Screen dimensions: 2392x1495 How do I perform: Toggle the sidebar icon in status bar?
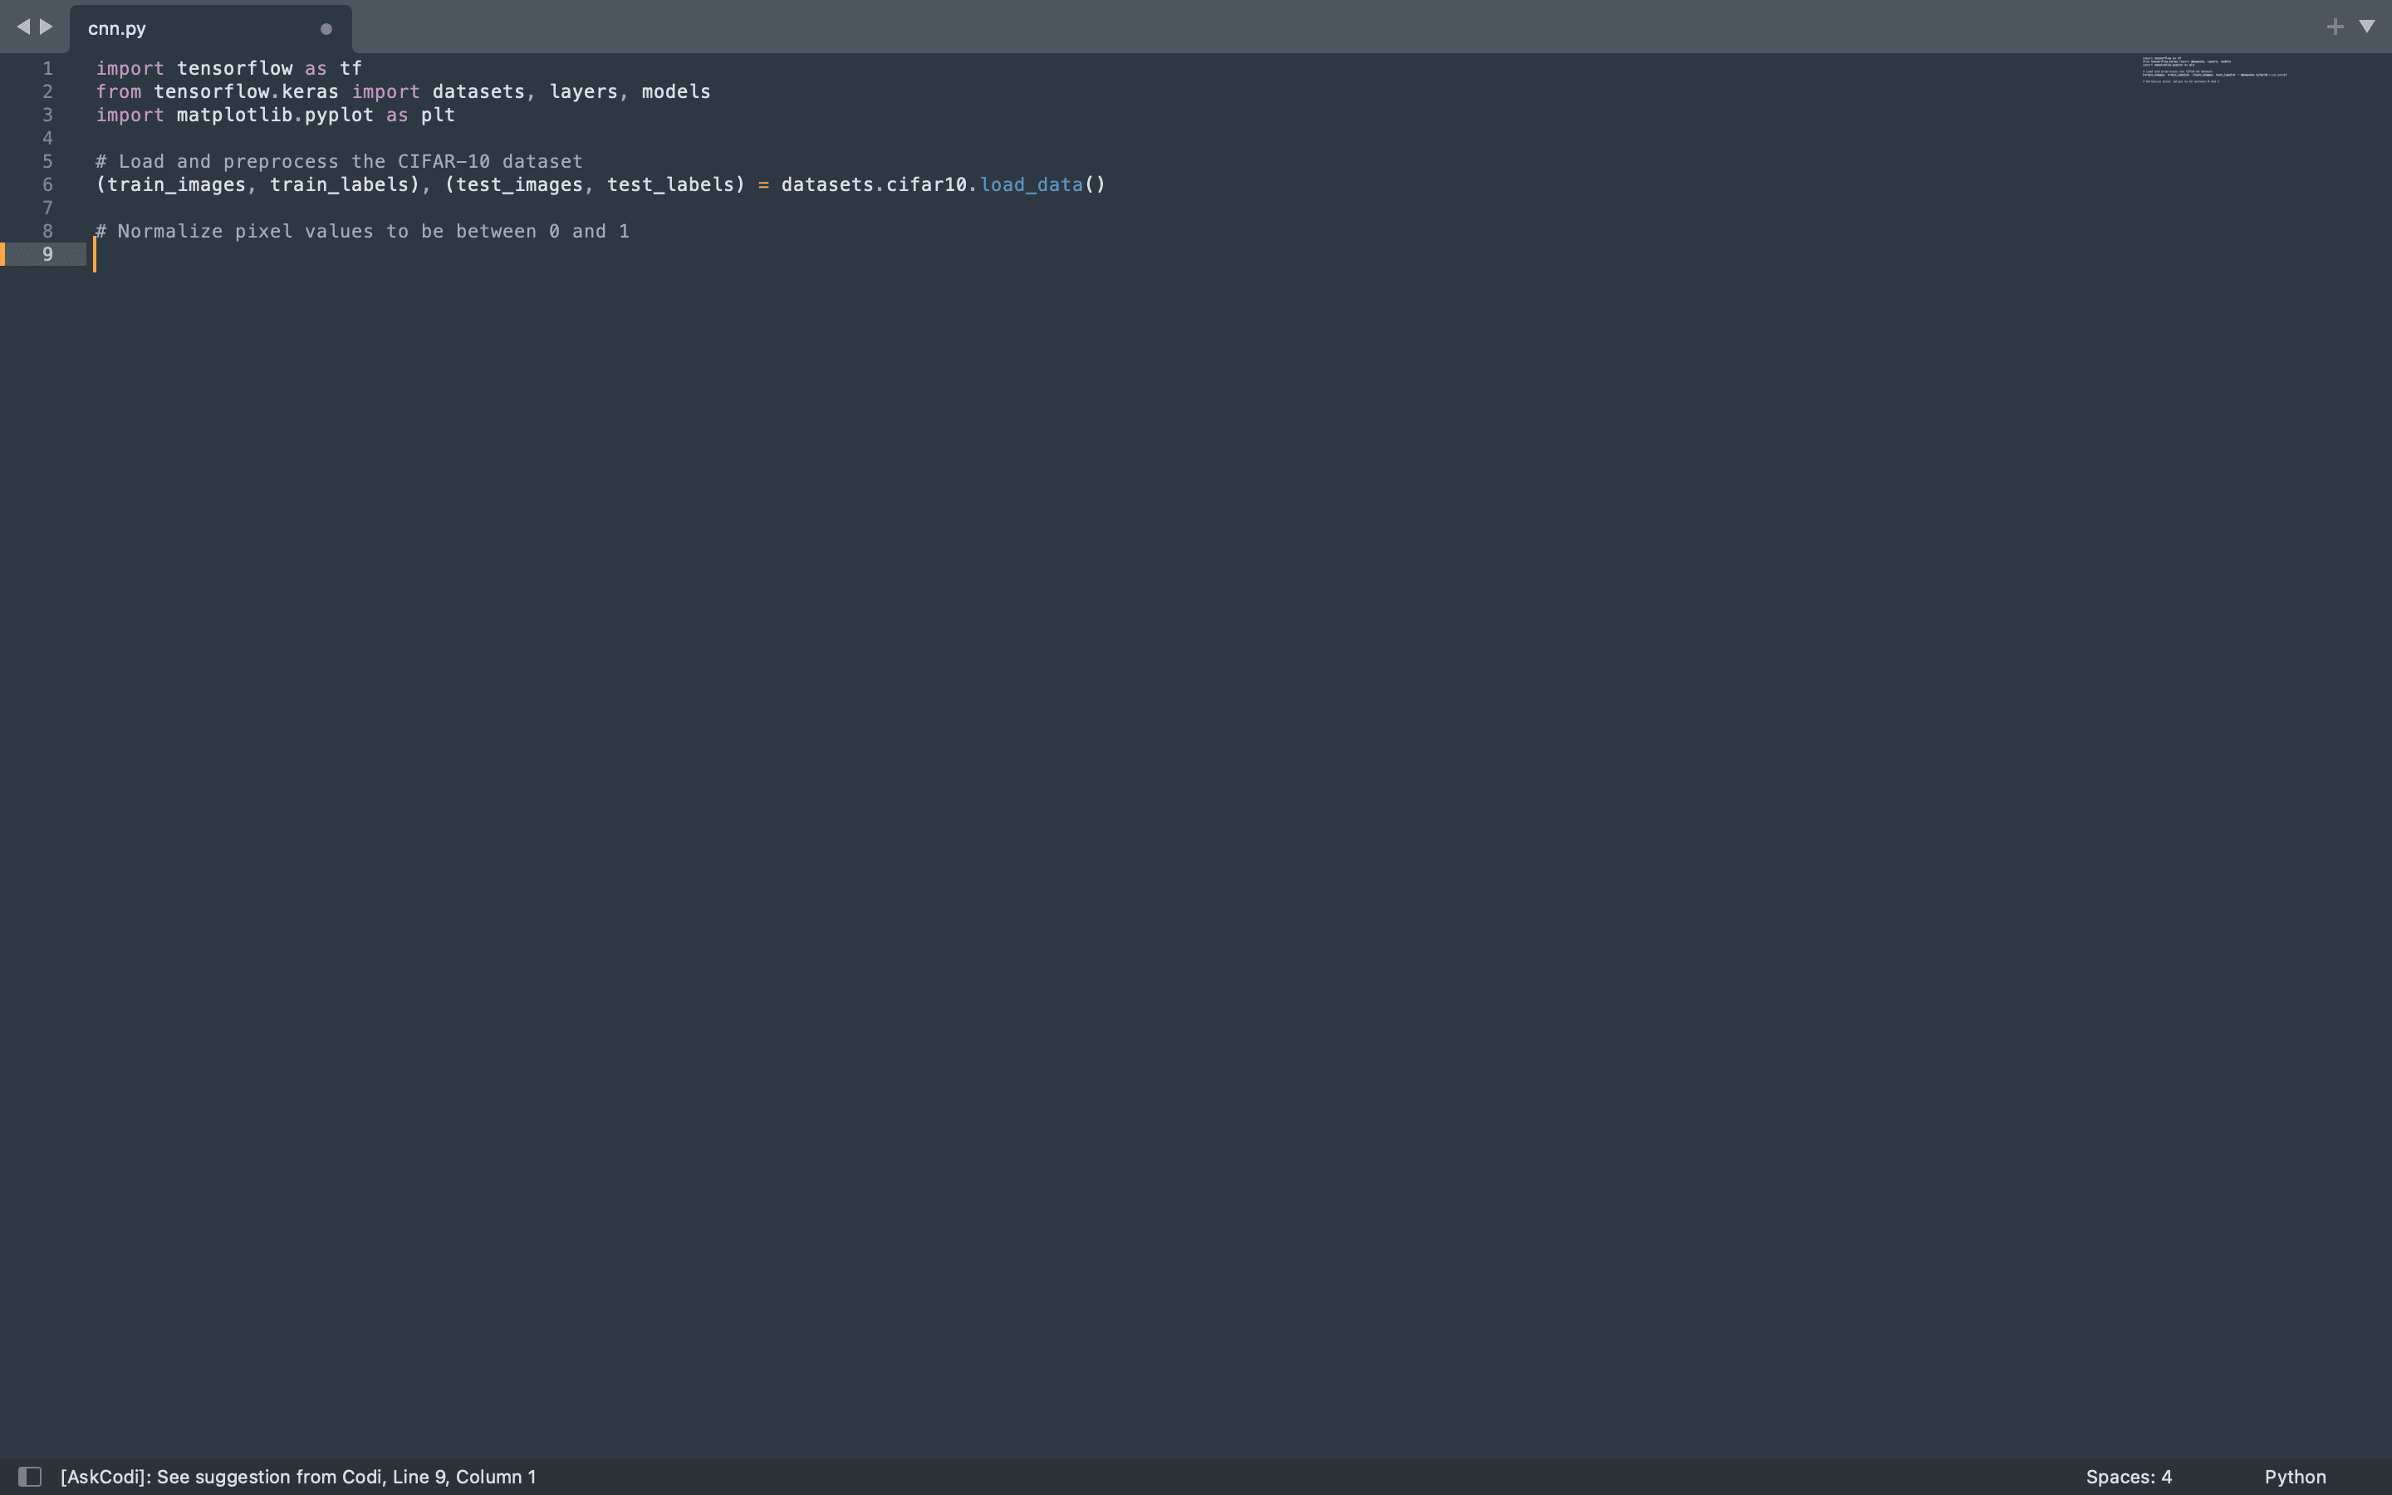[30, 1476]
